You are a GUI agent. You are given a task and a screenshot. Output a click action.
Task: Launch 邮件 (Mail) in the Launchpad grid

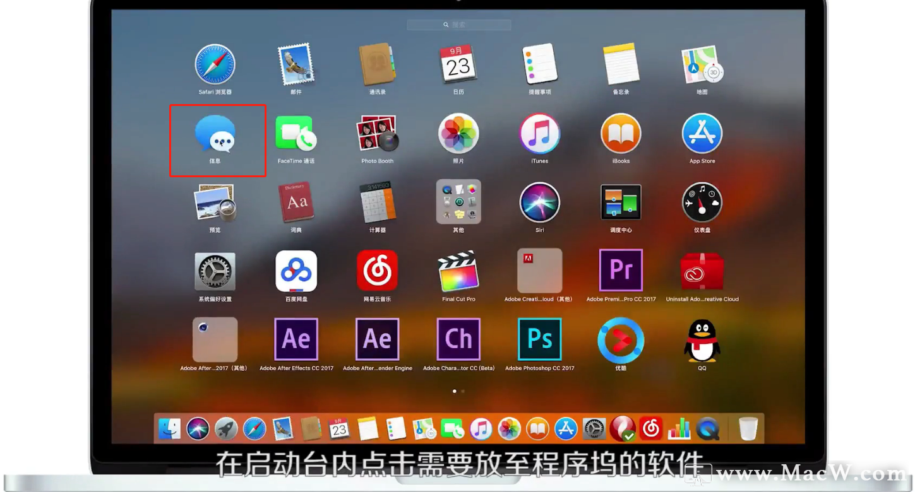(296, 64)
